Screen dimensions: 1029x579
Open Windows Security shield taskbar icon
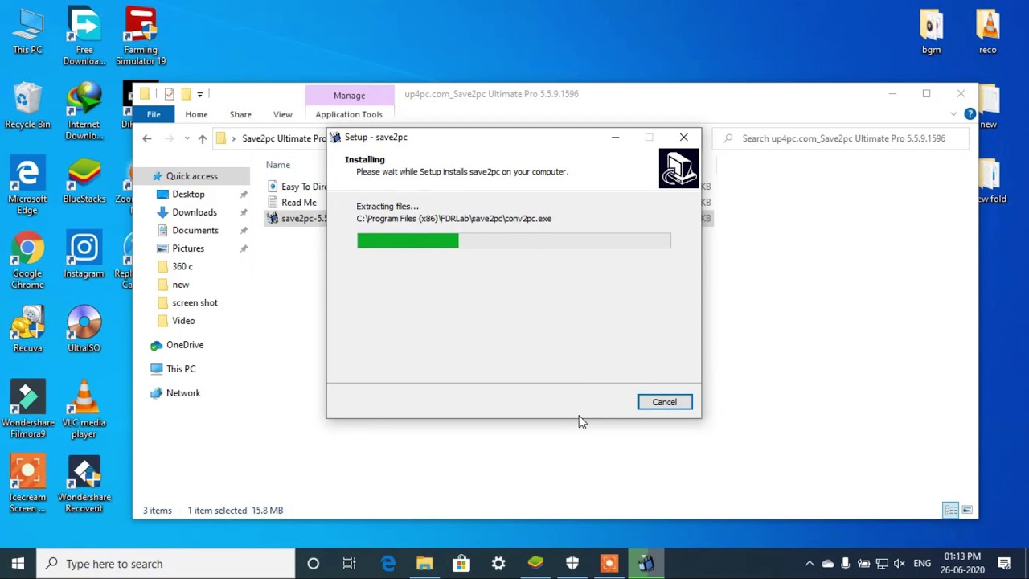(x=572, y=564)
